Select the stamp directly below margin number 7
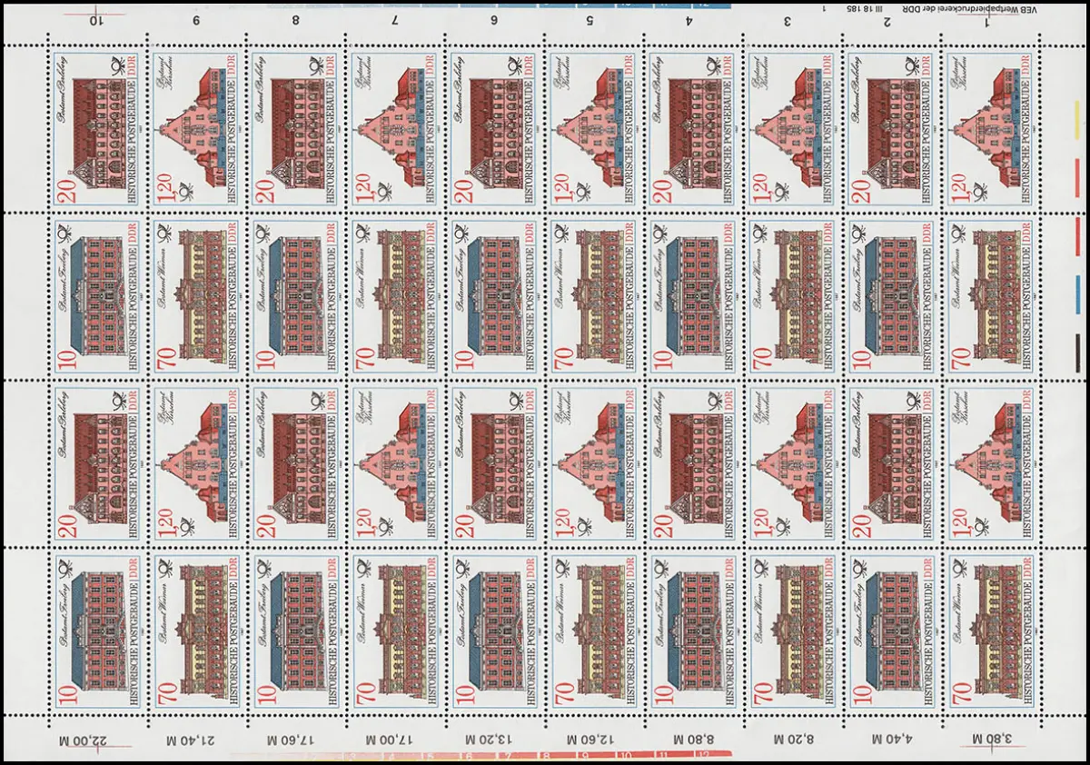The image size is (1090, 765). [392, 127]
